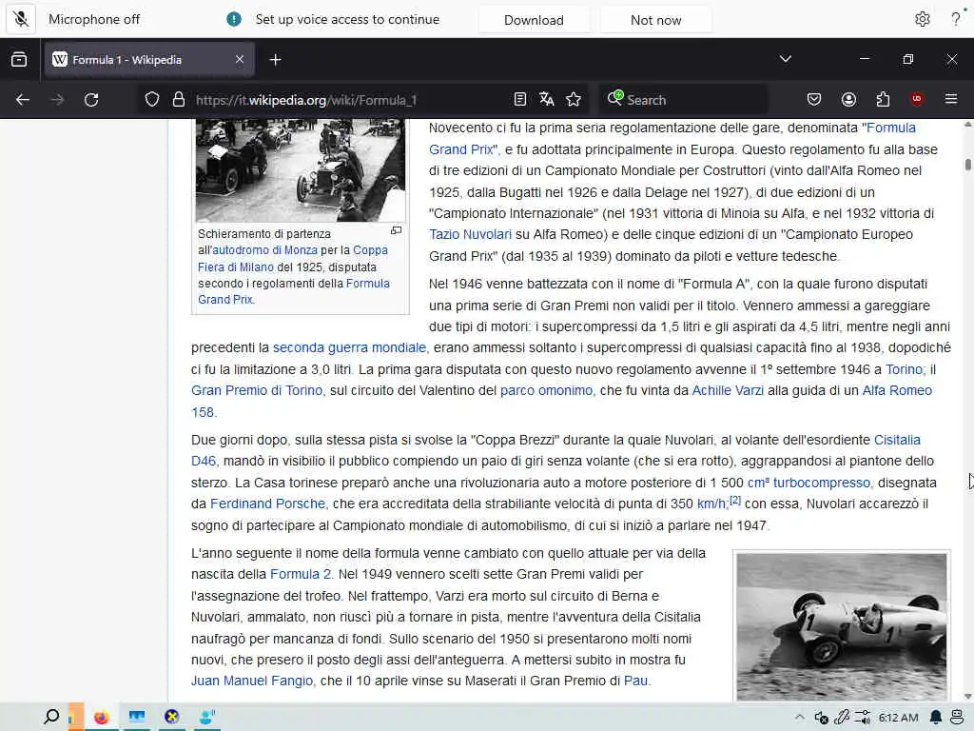Open Pocket save icon
The image size is (974, 731).
(x=814, y=99)
